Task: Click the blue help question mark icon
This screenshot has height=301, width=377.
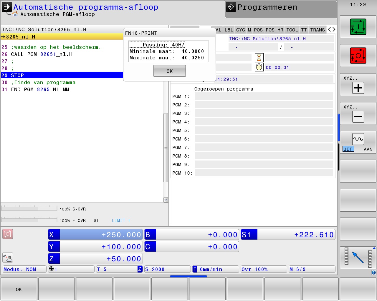Action: [373, 272]
